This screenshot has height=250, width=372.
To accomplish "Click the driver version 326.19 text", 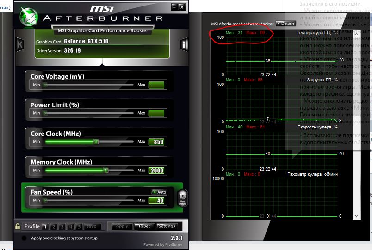I will [72, 50].
